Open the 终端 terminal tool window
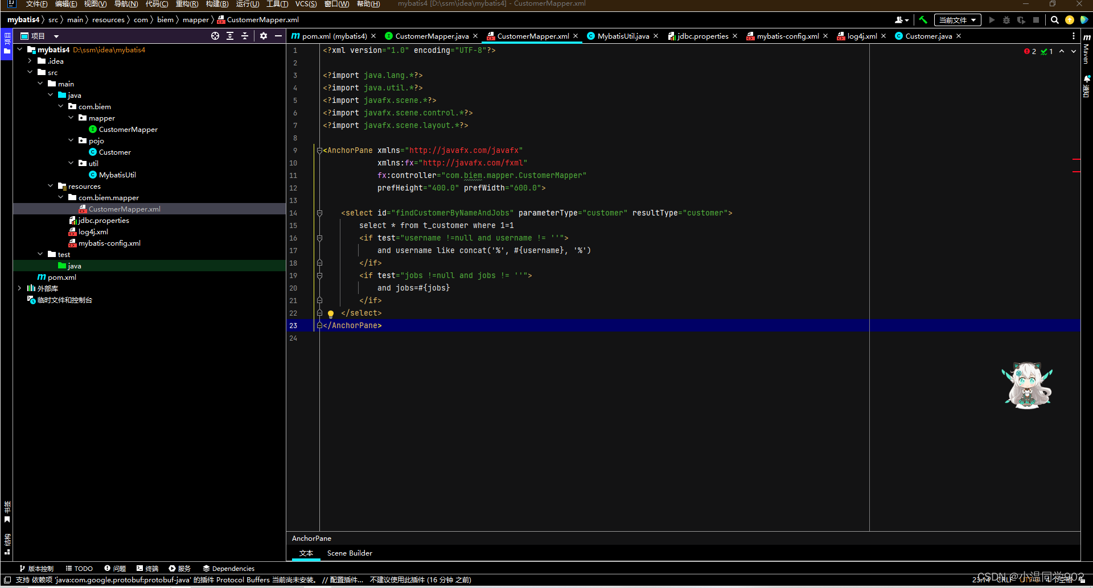Image resolution: width=1093 pixels, height=588 pixels. tap(146, 568)
